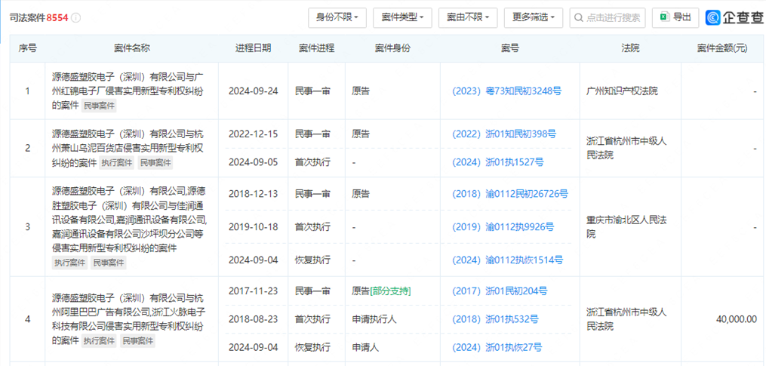Open the case name with 广州红锦电子厂
This screenshot has height=366, width=766.
[x=127, y=91]
